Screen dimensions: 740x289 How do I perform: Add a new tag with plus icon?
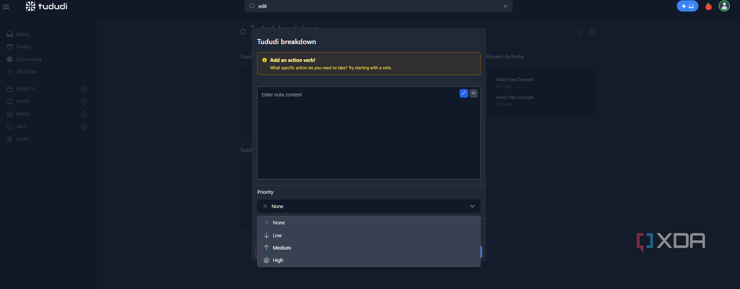pos(84,127)
